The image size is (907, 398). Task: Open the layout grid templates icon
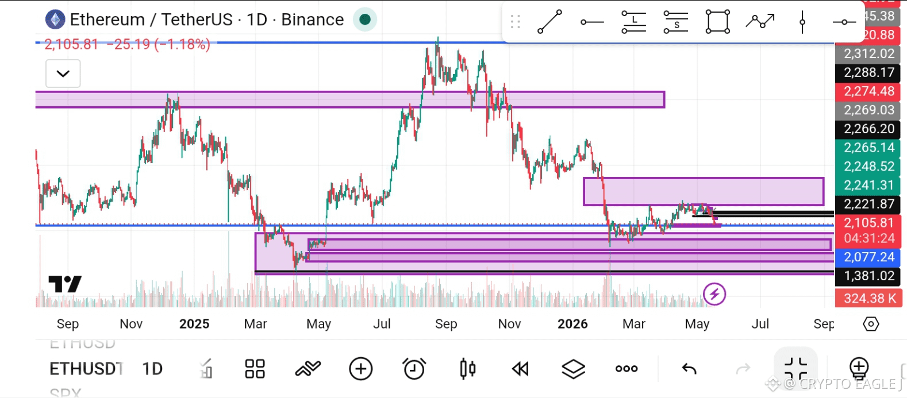(x=255, y=369)
